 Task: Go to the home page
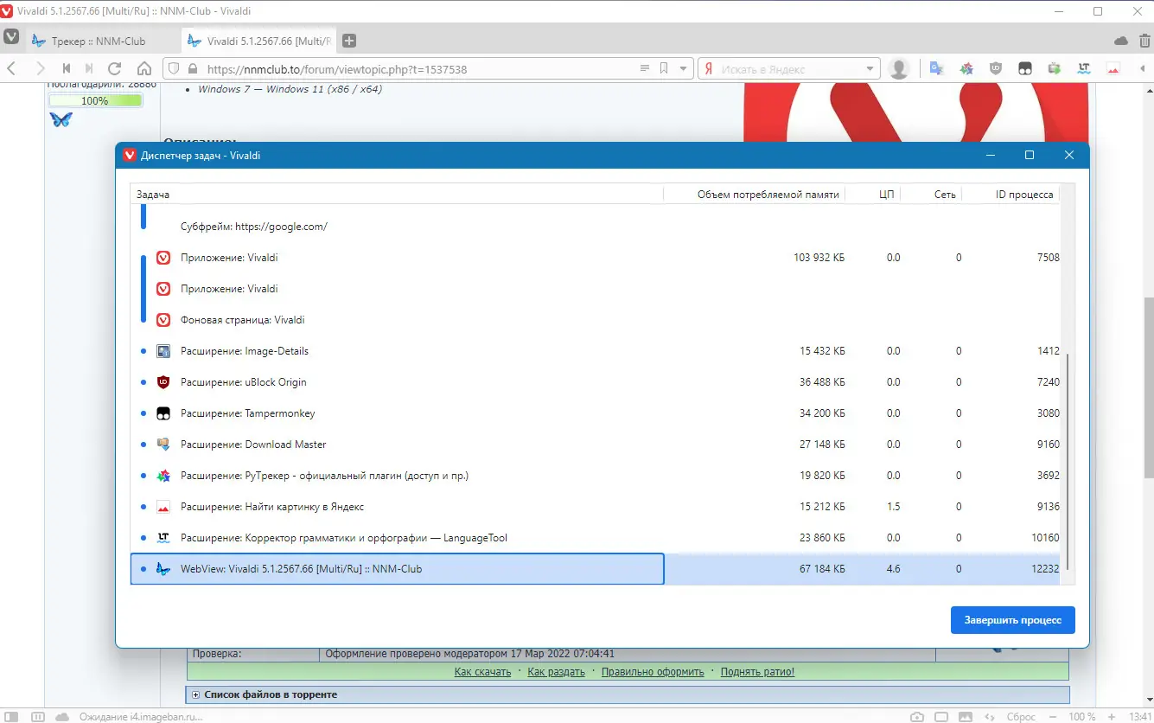(x=144, y=68)
